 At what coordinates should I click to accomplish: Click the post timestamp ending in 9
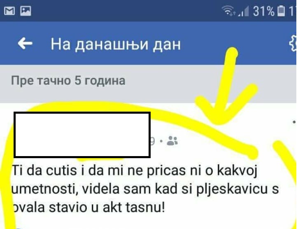(x=153, y=141)
